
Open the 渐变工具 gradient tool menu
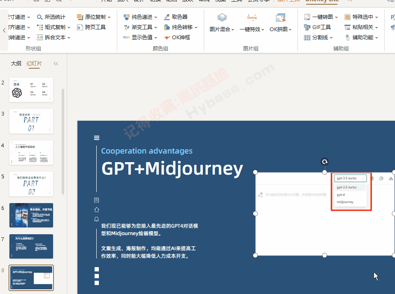(140, 27)
